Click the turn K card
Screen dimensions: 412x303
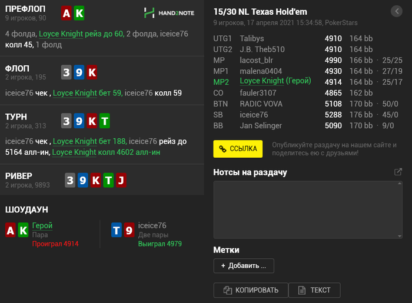(92, 121)
